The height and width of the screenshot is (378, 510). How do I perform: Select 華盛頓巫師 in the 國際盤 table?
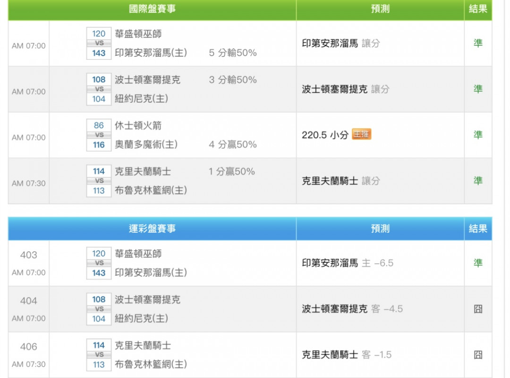[x=138, y=34]
